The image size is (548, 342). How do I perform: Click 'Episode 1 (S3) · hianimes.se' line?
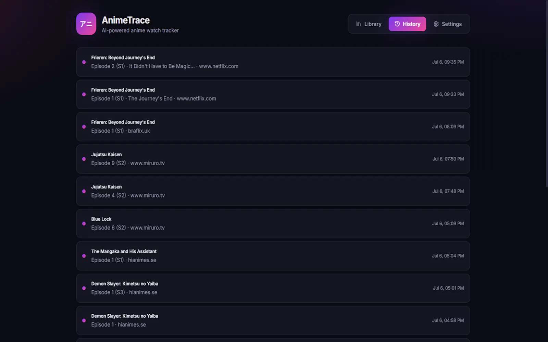point(124,292)
